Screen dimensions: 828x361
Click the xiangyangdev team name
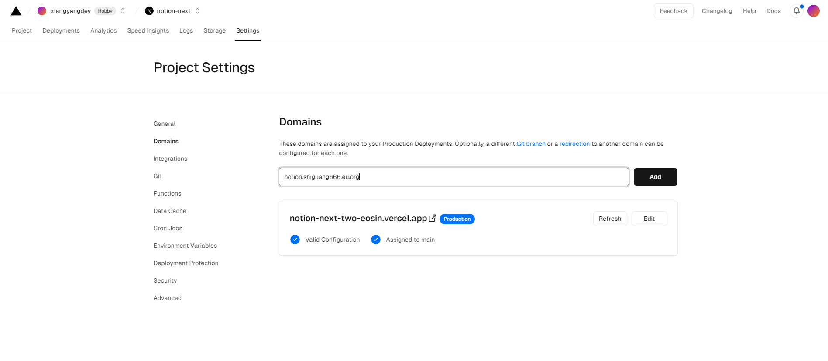coord(71,11)
